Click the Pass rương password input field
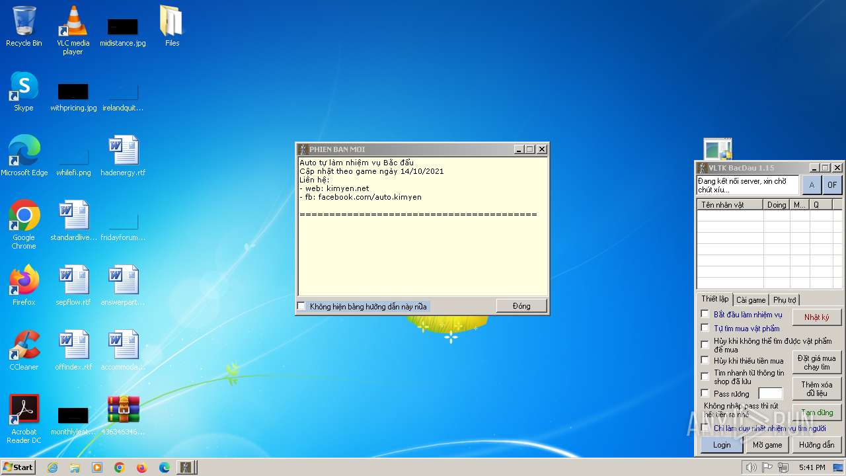 coord(770,394)
